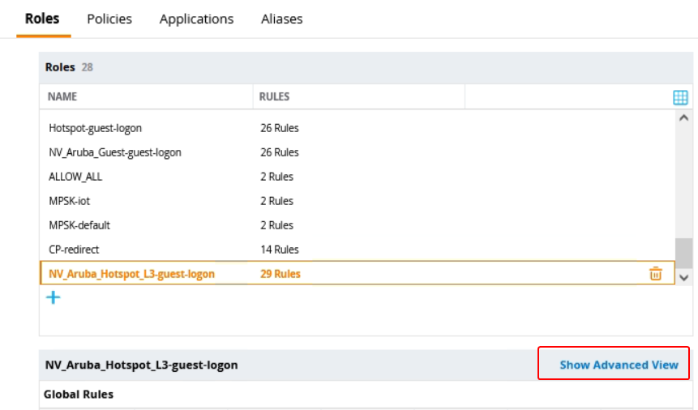Select the Hotspot-guest-logon role
Screen dimensions: 698x410
[96, 128]
